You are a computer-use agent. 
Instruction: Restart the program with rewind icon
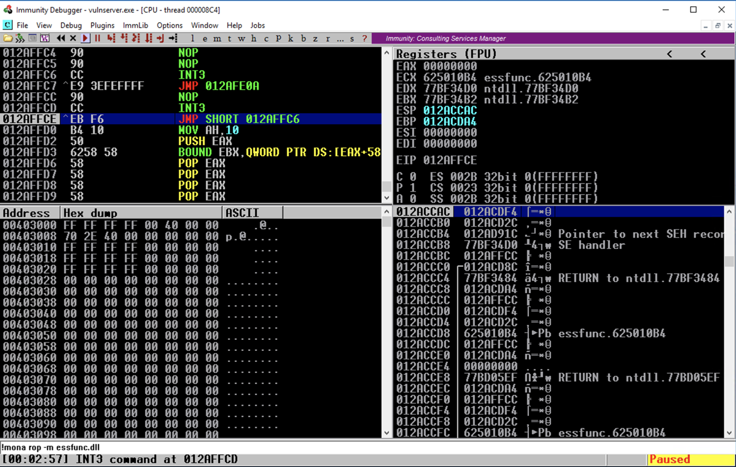click(61, 39)
